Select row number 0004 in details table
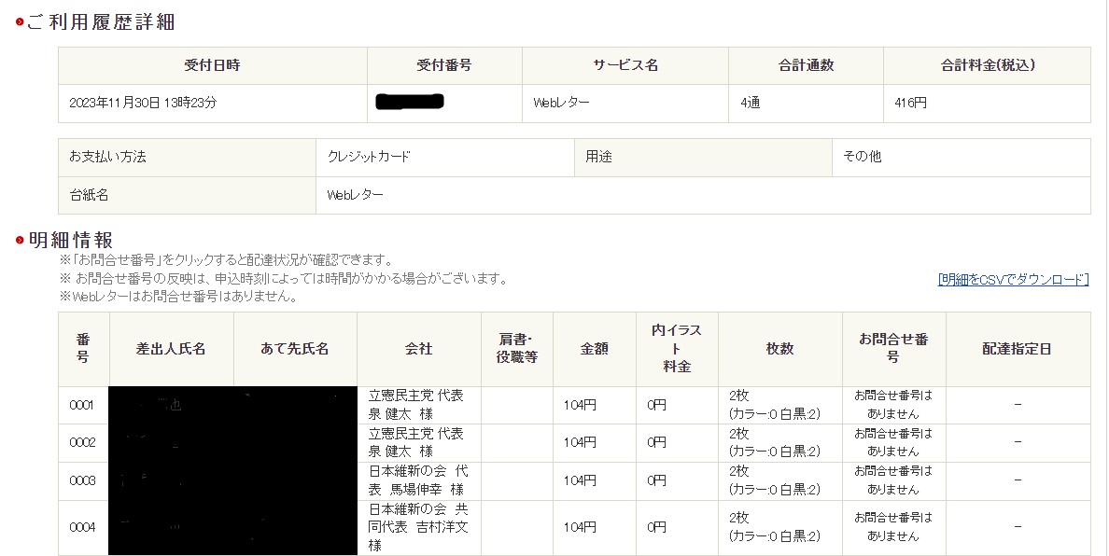Screen dimensions: 1109x556 pos(83,527)
